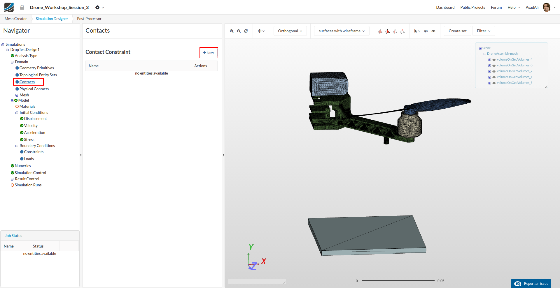Screen dimensions: 560x288
Task: Select Materials in the Navigator tree
Action: point(27,107)
